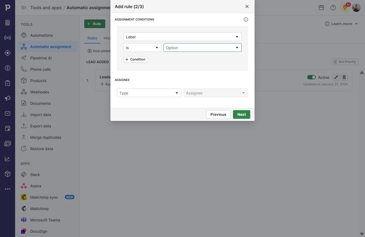Edit rule using the pencil icon
The image size is (365, 237).
point(336,77)
